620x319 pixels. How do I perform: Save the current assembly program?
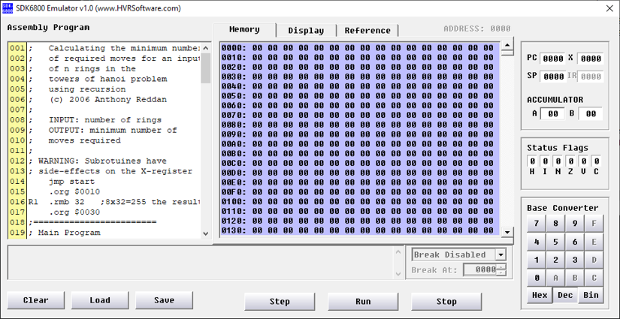[x=164, y=300]
